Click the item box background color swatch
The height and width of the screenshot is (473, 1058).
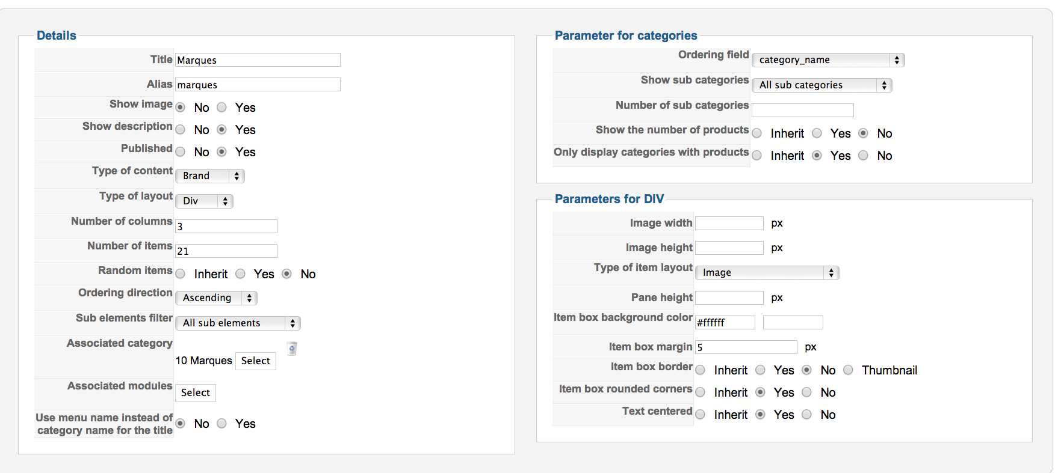coord(793,322)
